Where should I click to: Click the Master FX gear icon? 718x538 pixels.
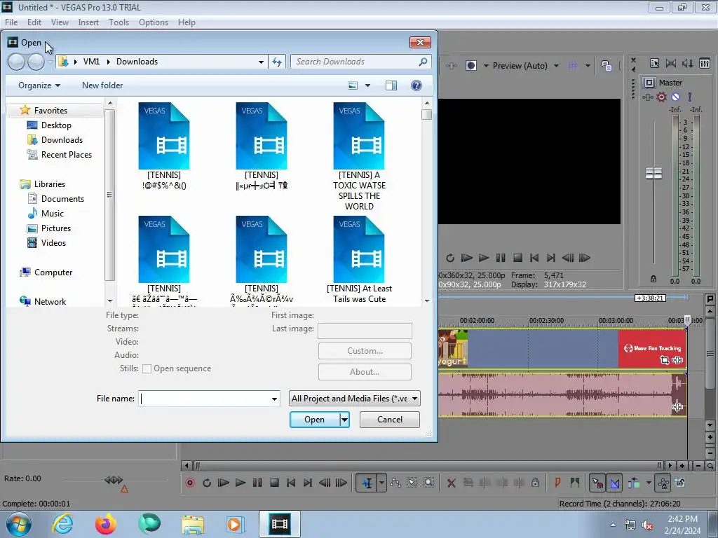tap(661, 97)
